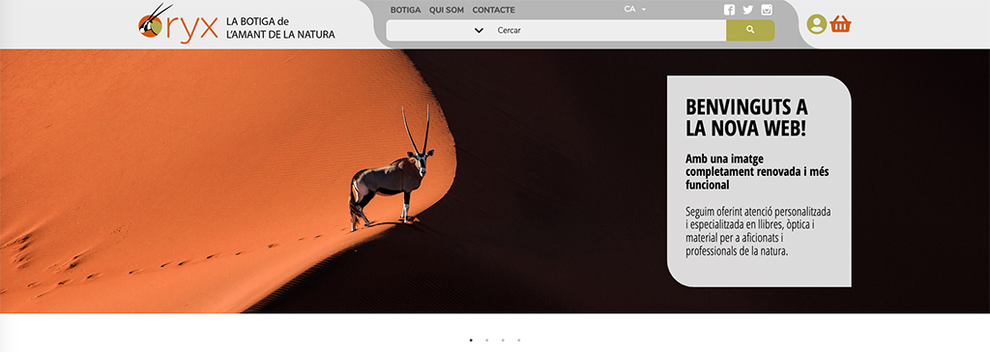Open the Facebook page icon
Image resolution: width=990 pixels, height=352 pixels.
(729, 10)
